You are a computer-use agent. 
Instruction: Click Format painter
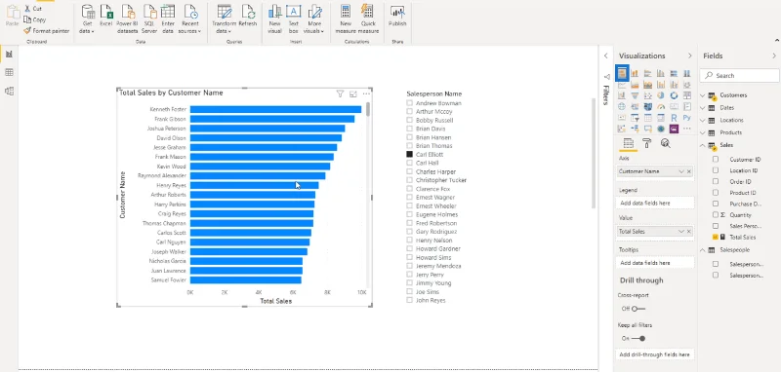46,31
